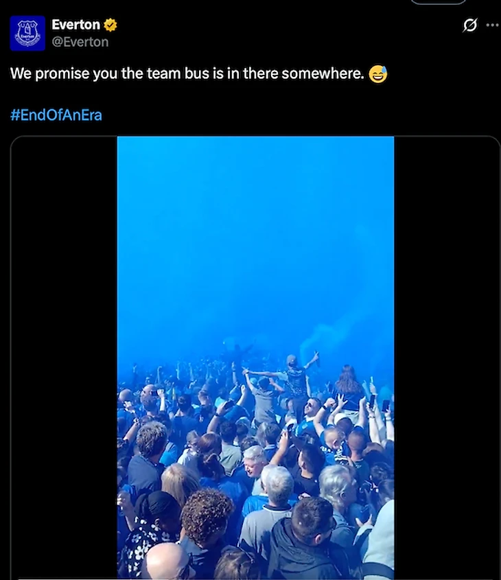Open the Everton display name profile link

[75, 25]
